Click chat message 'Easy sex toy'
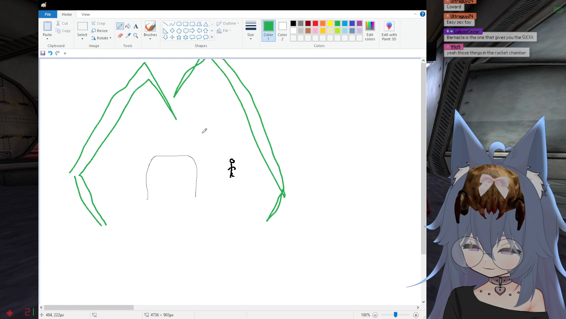The width and height of the screenshot is (566, 319). pos(459,22)
